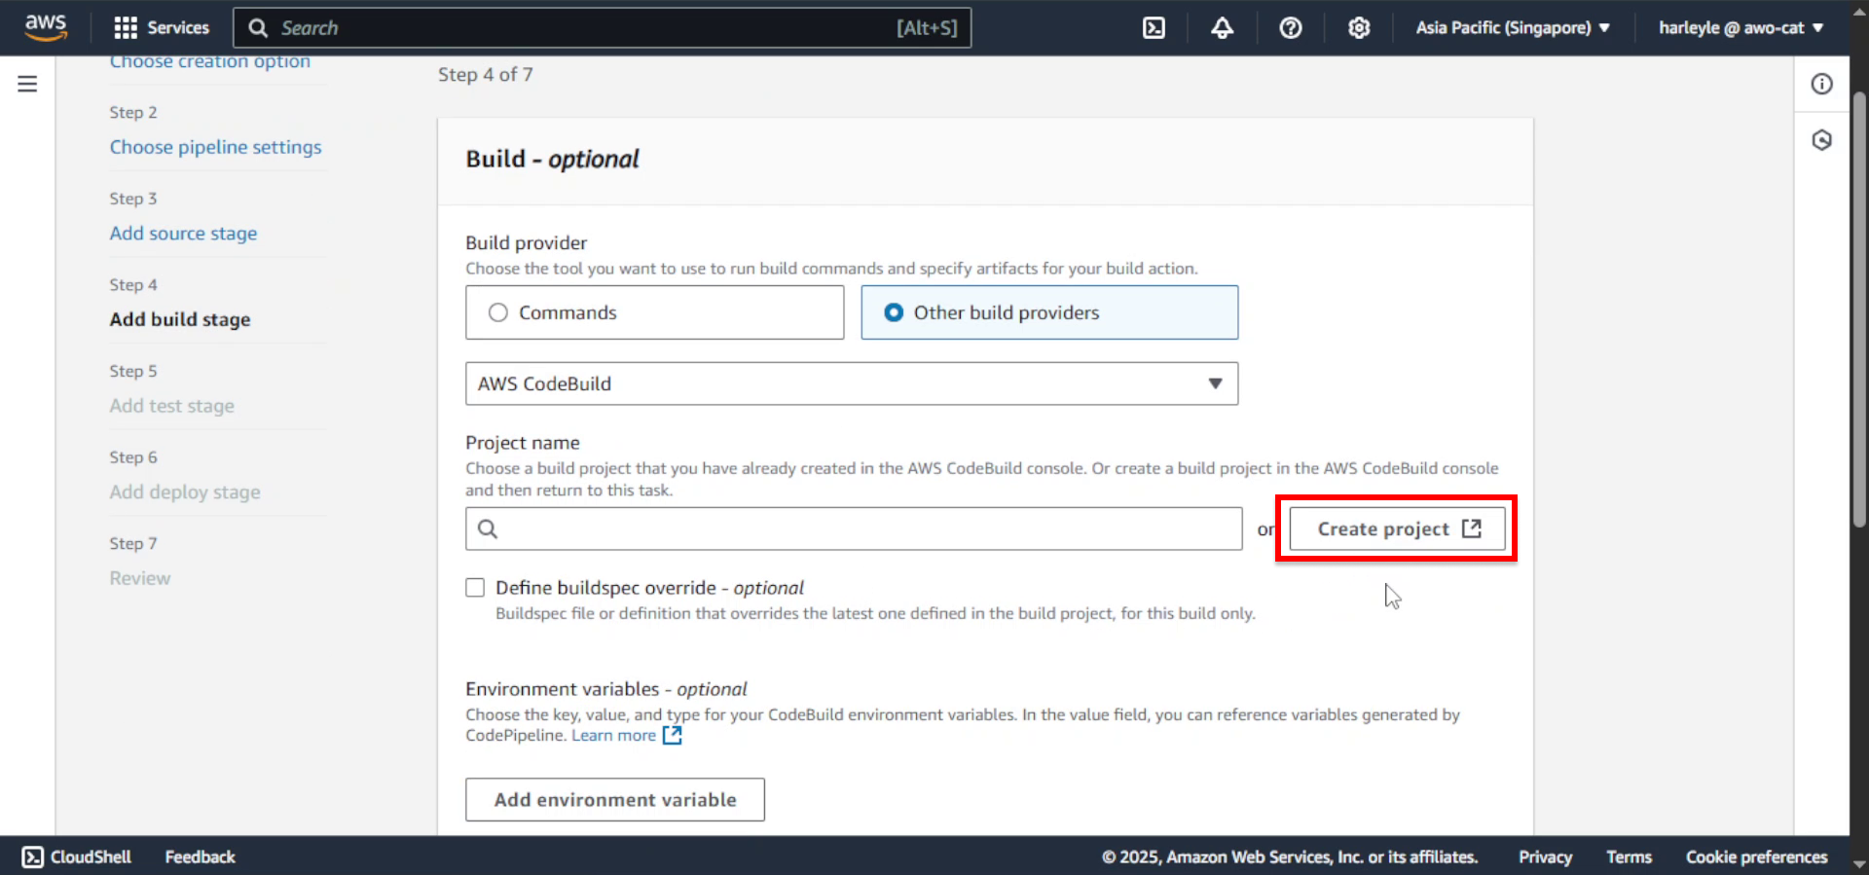Select the Commands build provider option
The height and width of the screenshot is (875, 1869).
(x=654, y=312)
